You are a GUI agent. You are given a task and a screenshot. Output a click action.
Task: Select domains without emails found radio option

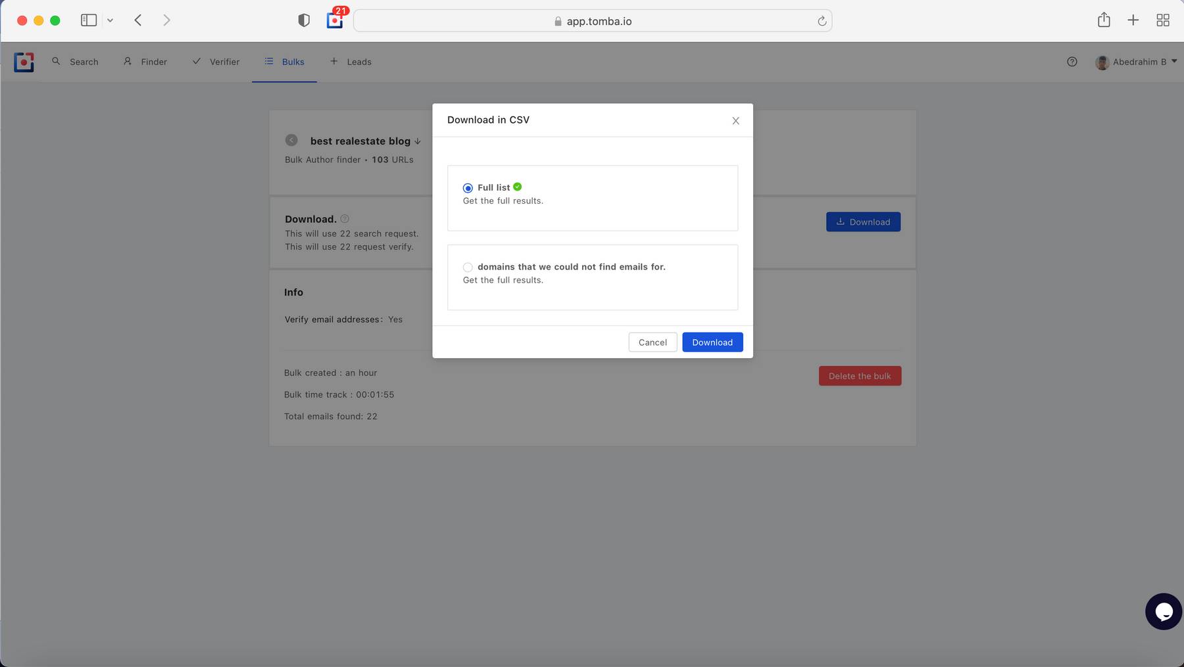(468, 267)
